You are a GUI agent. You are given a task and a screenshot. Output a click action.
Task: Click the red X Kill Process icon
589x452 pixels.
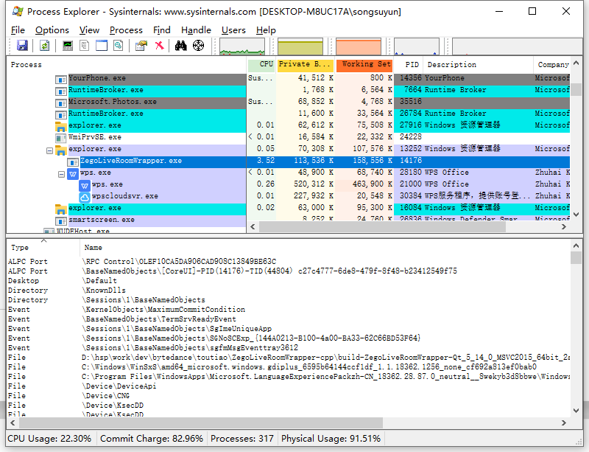[160, 46]
